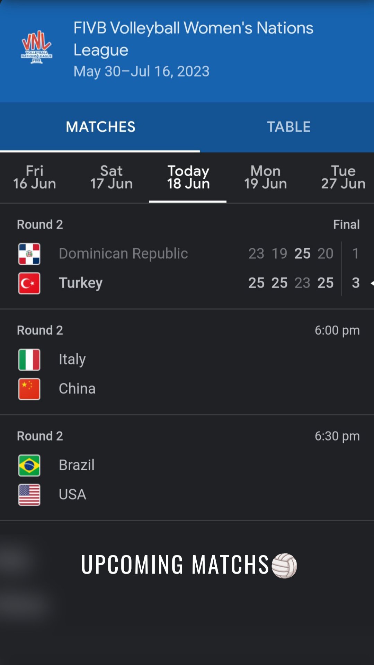Select the Today 18 Jun date
Screen dimensions: 374x665
(x=188, y=177)
